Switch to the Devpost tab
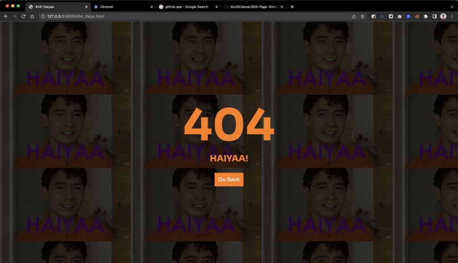The width and height of the screenshot is (458, 263). pos(123,7)
